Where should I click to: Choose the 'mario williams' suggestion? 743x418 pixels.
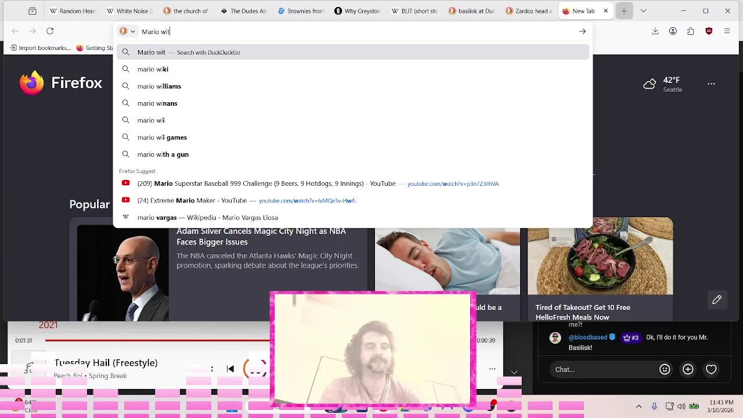[353, 87]
